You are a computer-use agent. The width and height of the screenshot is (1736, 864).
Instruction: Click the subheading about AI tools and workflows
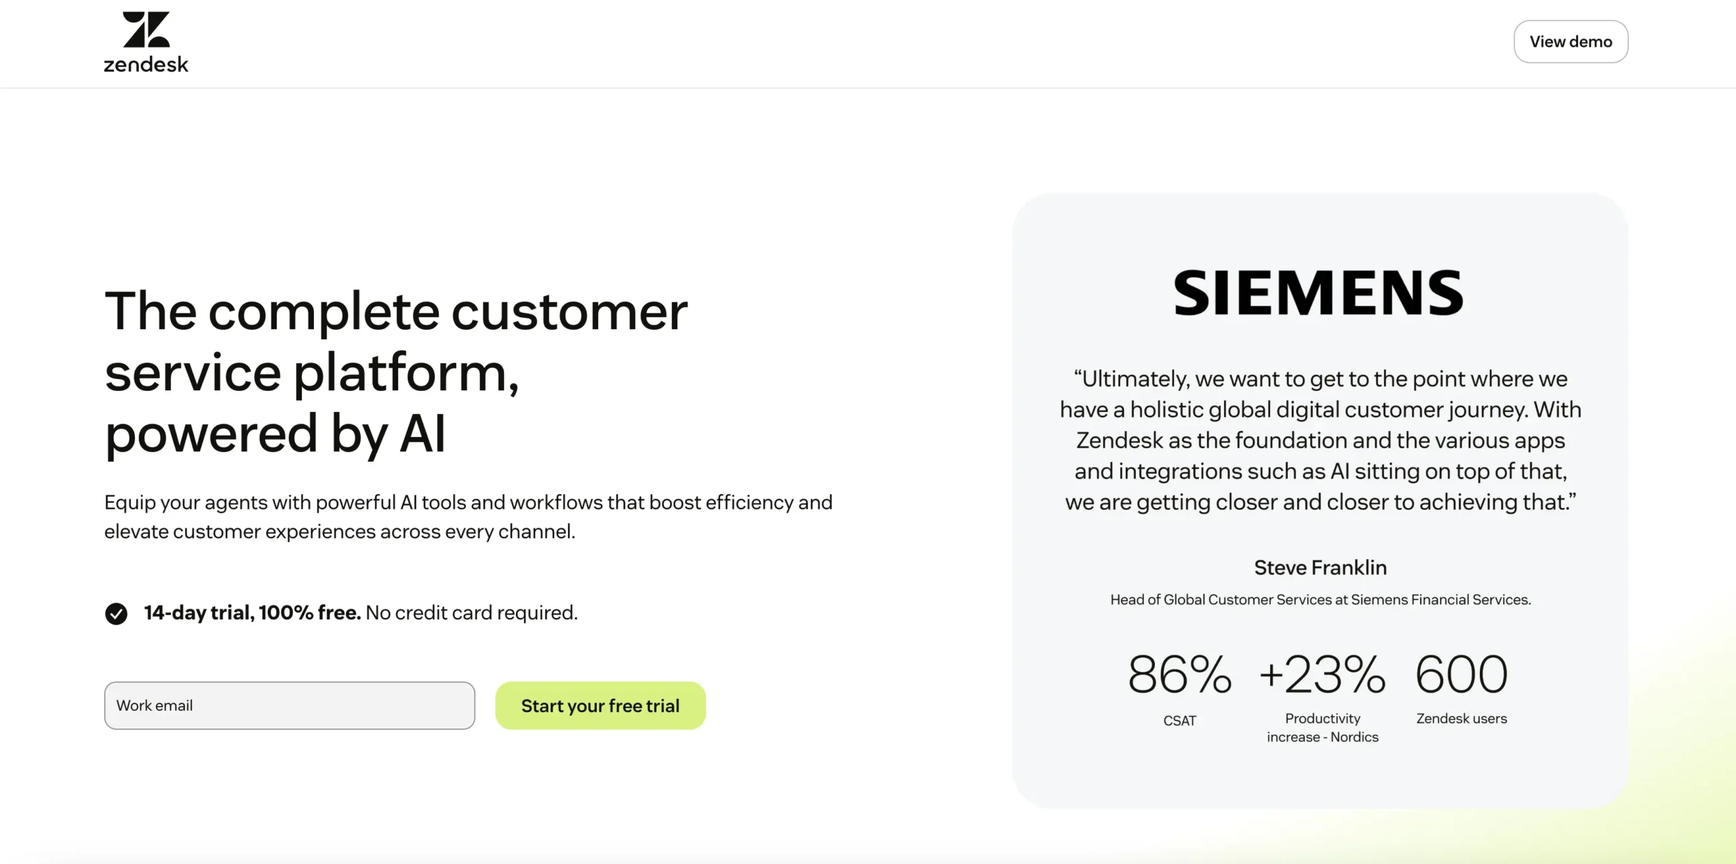coord(468,517)
